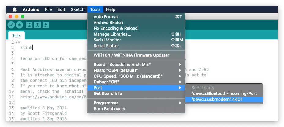This screenshot has width=284, height=127.
Task: Open WiFi101 / WiFiNINA Firmware Updater
Action: coord(136,55)
